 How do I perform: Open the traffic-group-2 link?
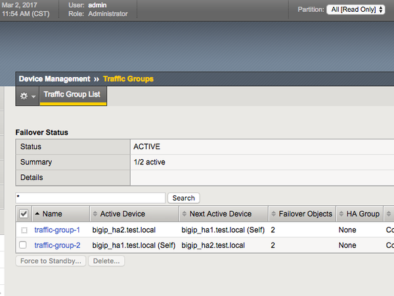[x=57, y=245]
